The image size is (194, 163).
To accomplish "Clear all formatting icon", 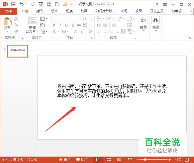I will pyautogui.click(x=91, y=32).
